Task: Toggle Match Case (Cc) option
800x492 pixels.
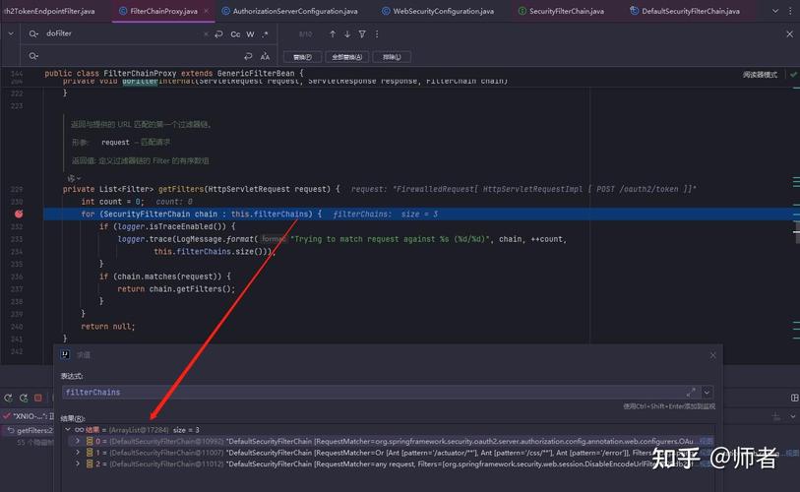Action: [235, 34]
